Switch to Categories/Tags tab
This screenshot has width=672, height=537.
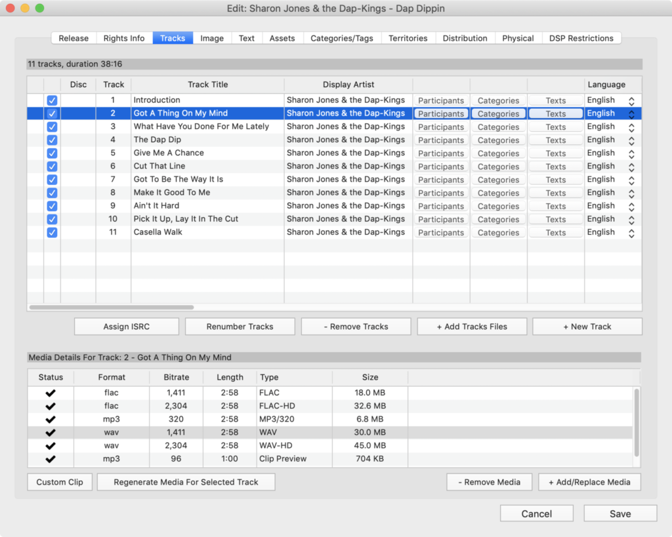point(341,38)
